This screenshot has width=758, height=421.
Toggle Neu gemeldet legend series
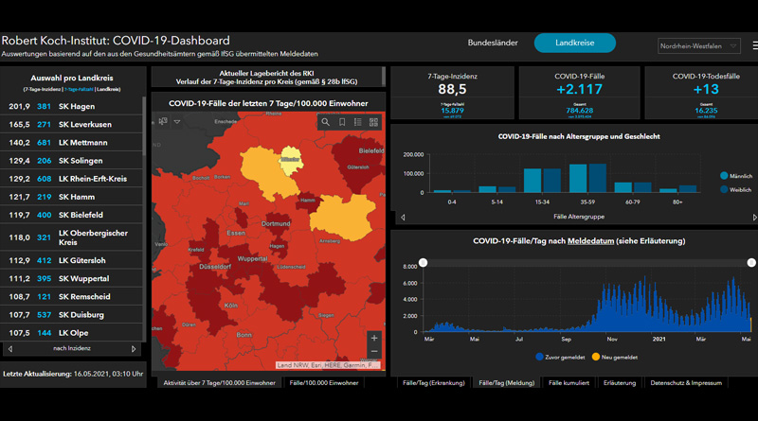point(614,358)
